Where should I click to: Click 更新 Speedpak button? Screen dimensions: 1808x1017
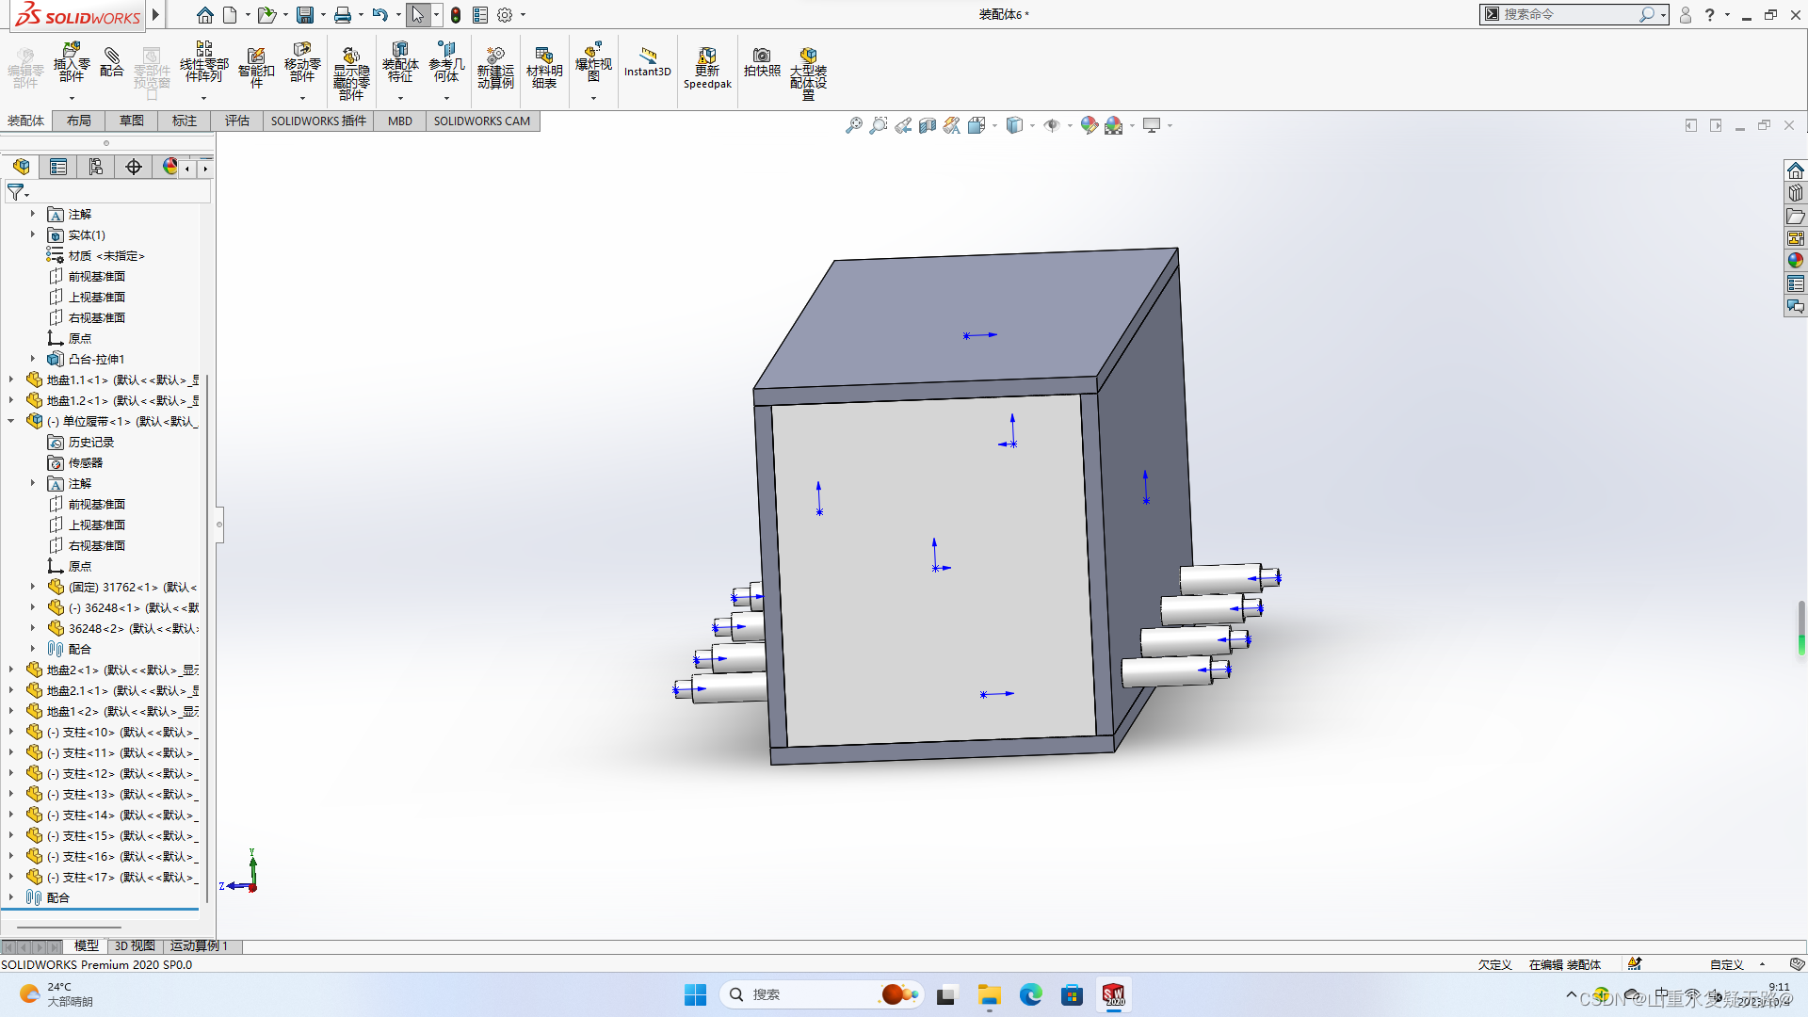pos(706,64)
